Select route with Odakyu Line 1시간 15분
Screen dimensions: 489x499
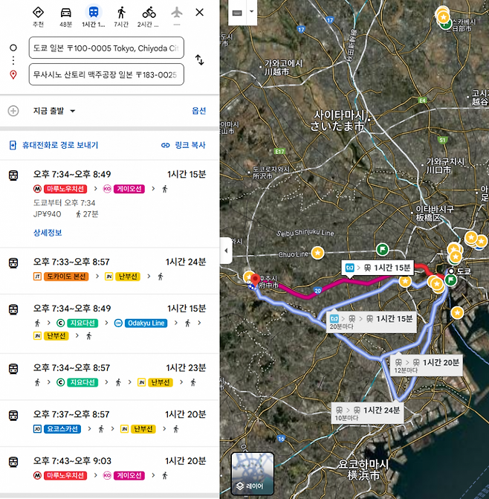pyautogui.click(x=109, y=323)
